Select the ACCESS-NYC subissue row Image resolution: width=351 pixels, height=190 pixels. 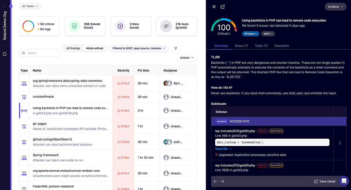(x=279, y=121)
